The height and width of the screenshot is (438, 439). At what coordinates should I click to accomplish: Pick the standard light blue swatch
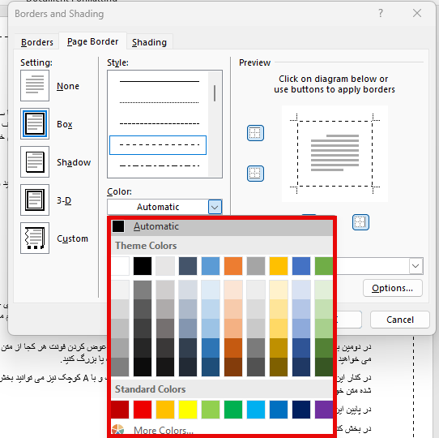click(x=256, y=410)
